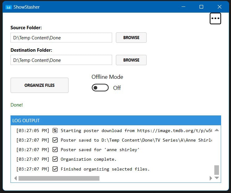Click the Destination Folder path field
The width and height of the screenshot is (231, 193).
61,60
